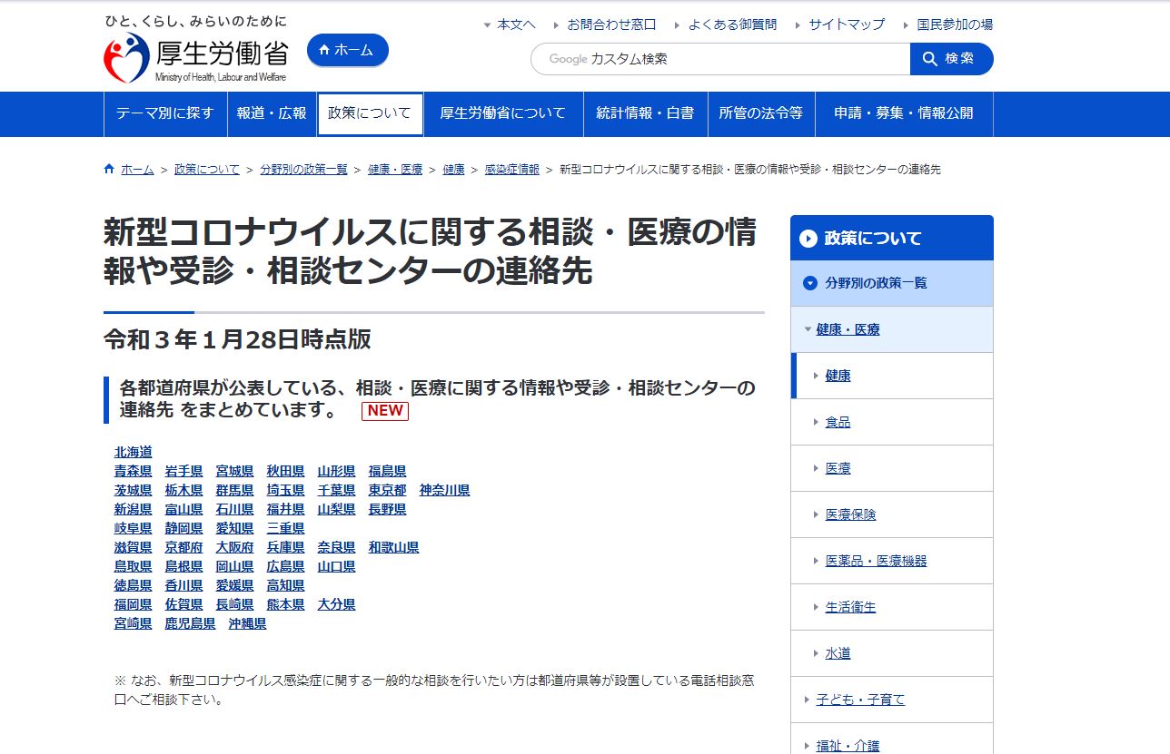
Task: Open 島根県 prefecture link
Action: point(184,566)
